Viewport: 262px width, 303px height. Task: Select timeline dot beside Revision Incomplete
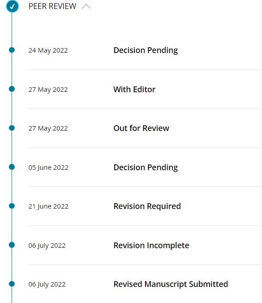(x=12, y=245)
